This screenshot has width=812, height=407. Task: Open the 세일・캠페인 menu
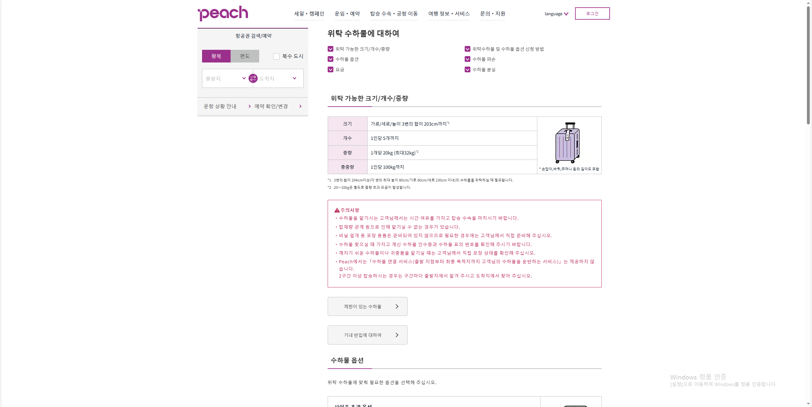[x=309, y=14]
